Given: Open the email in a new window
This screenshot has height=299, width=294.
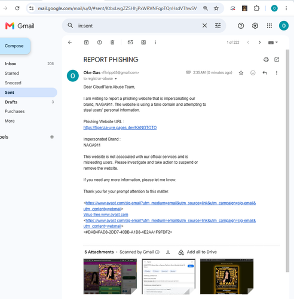Looking at the screenshot, I should coord(277,59).
